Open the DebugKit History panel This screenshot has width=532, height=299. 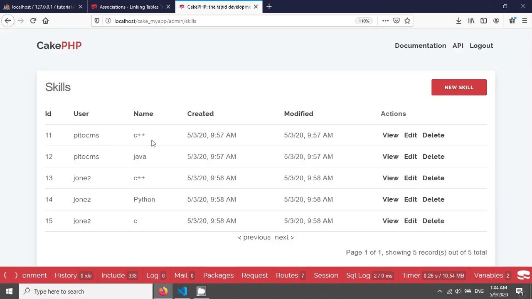(x=73, y=275)
